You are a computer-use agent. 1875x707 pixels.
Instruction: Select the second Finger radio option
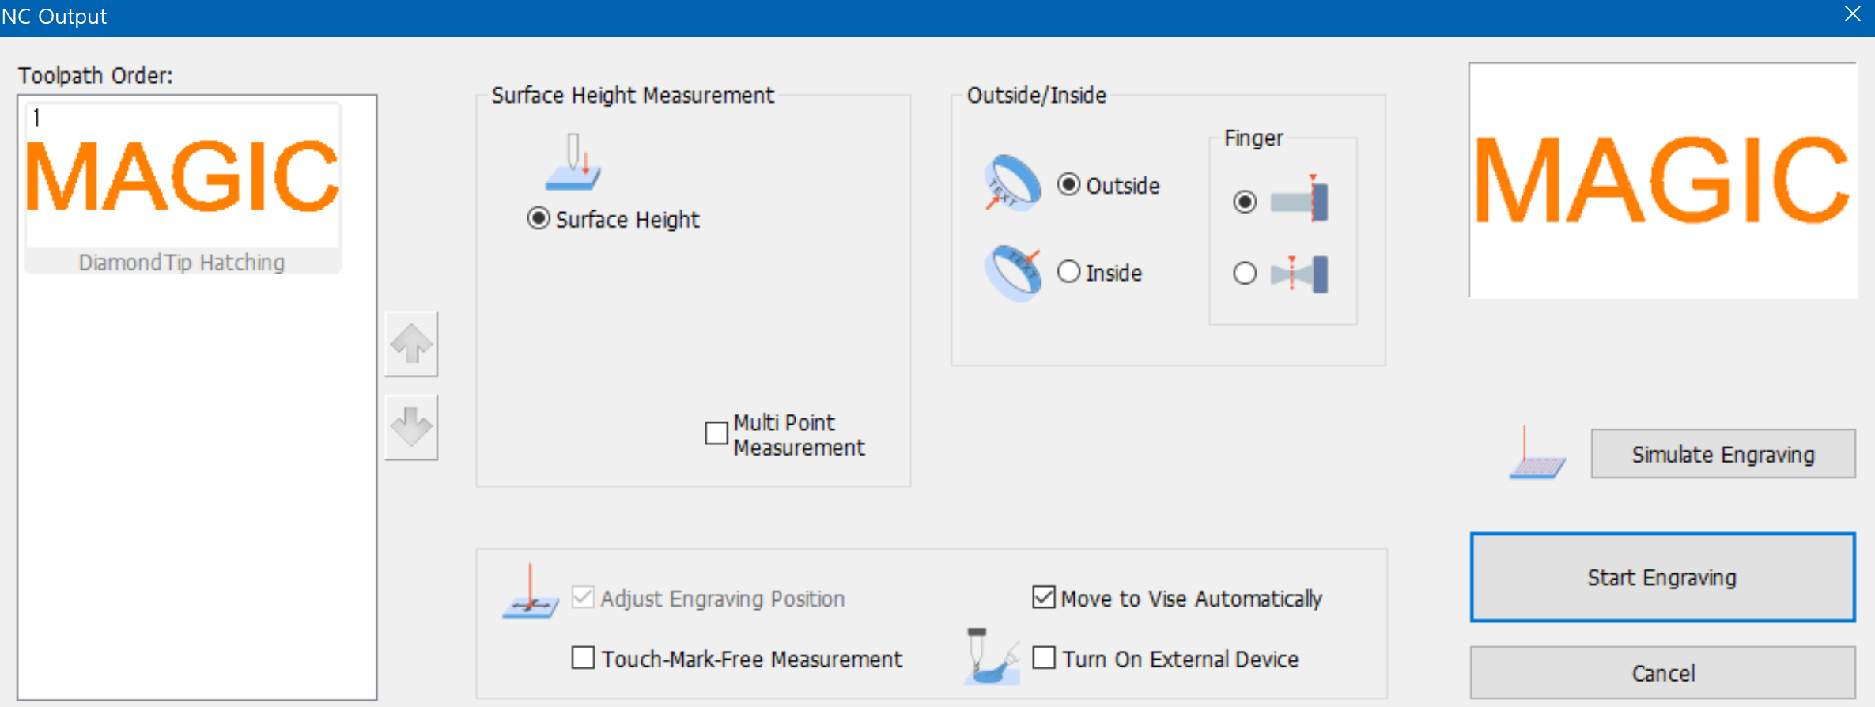[x=1245, y=274]
